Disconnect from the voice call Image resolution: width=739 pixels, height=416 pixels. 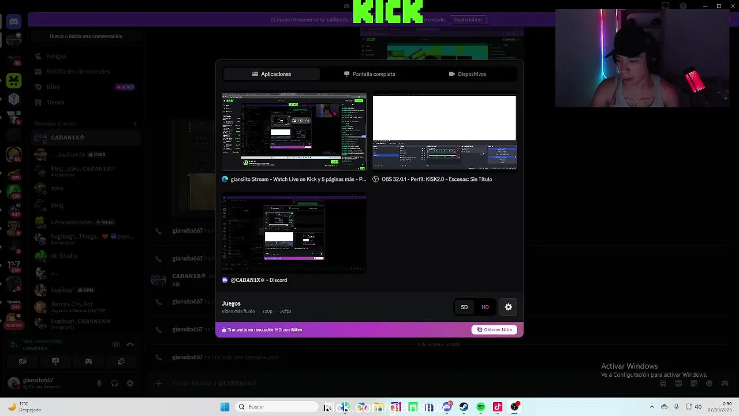130,344
